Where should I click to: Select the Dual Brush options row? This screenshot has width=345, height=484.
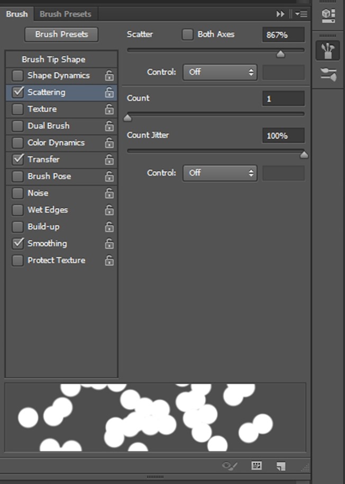(x=61, y=126)
